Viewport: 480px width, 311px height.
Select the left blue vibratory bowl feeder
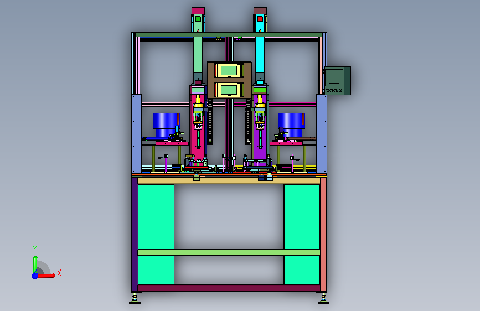(166, 125)
